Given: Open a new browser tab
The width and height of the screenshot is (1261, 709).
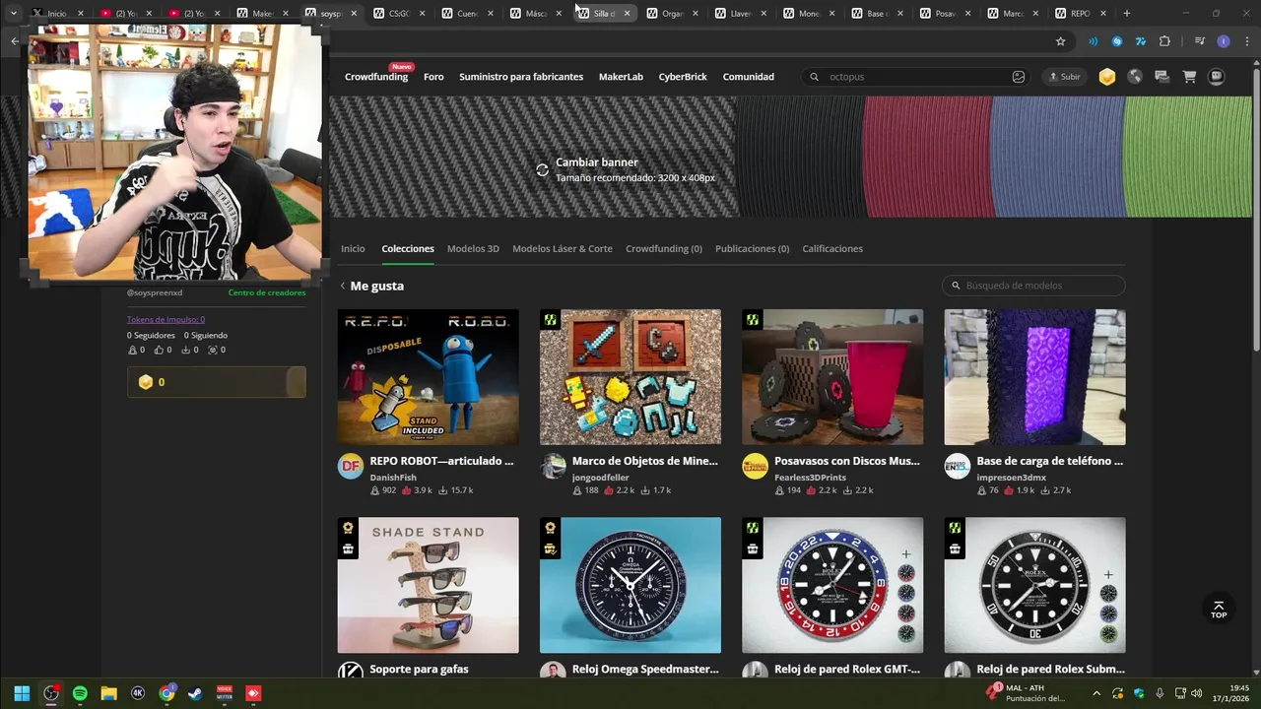Looking at the screenshot, I should pyautogui.click(x=1127, y=14).
